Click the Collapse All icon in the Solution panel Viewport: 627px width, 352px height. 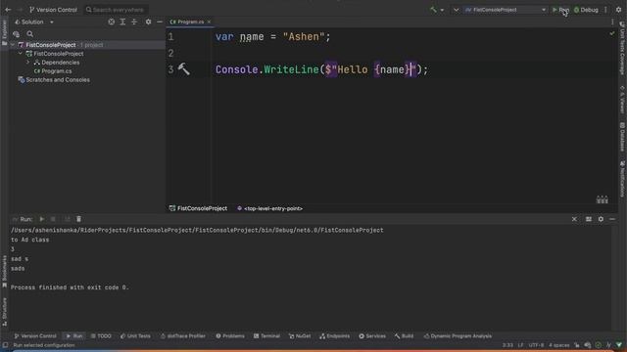tap(134, 22)
